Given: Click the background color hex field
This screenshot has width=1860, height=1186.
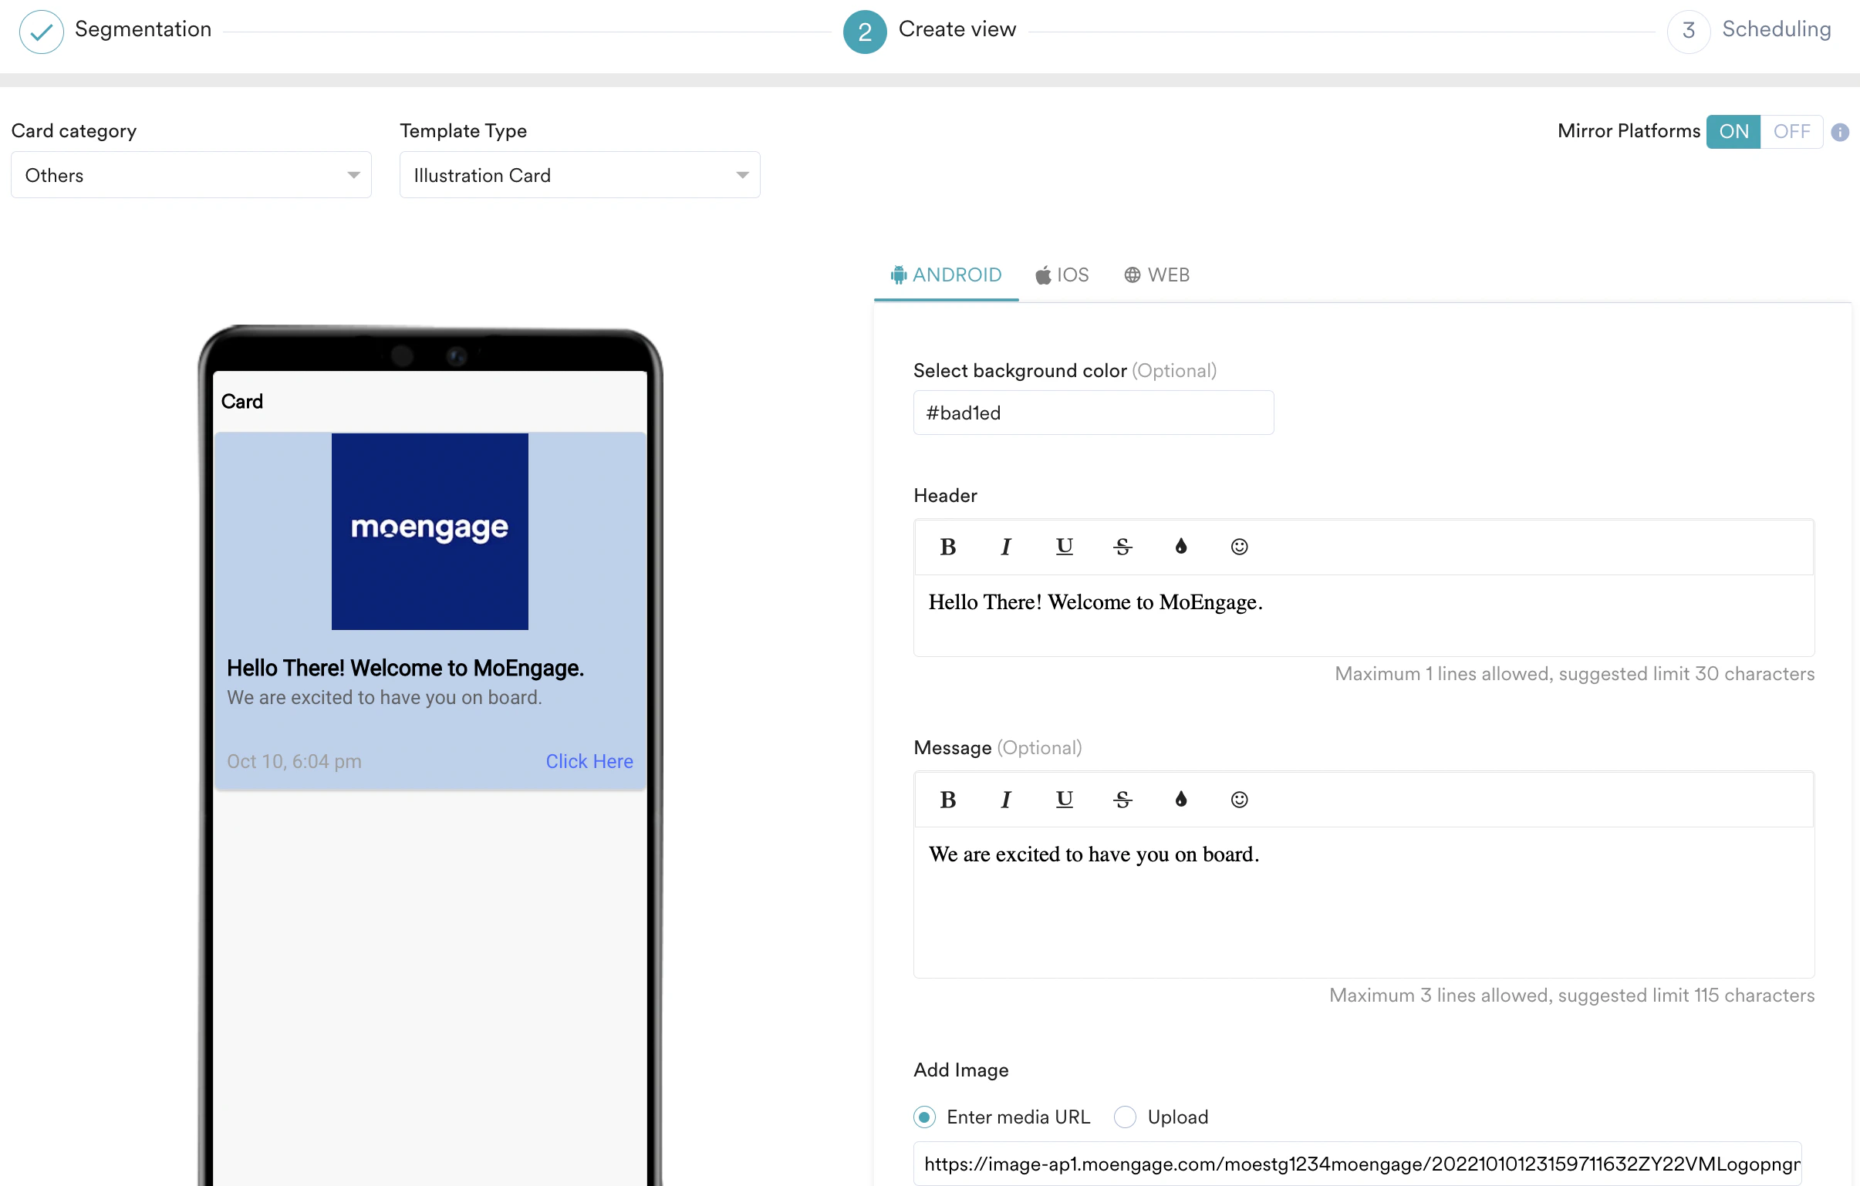Looking at the screenshot, I should (x=1093, y=413).
